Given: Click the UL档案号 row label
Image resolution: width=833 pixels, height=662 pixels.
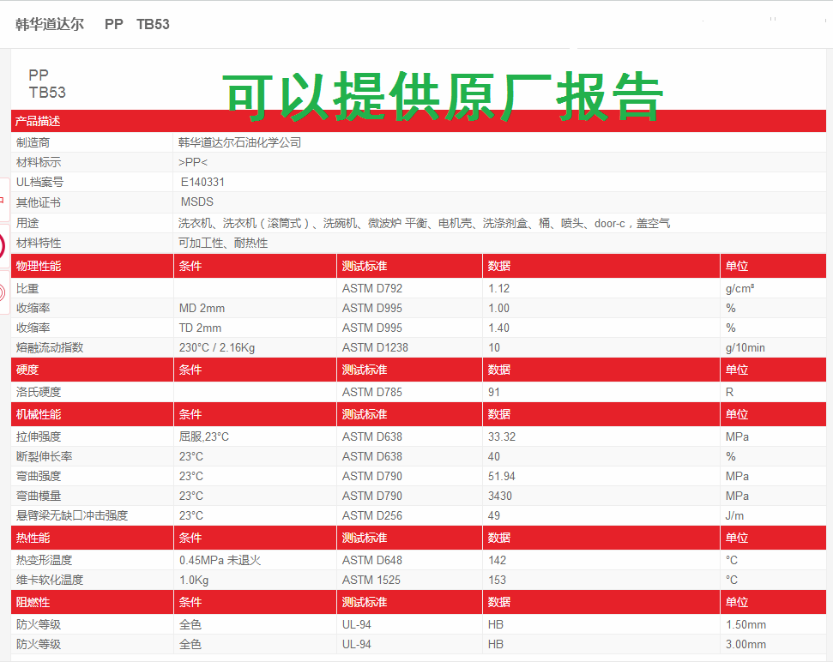Looking at the screenshot, I should (39, 182).
